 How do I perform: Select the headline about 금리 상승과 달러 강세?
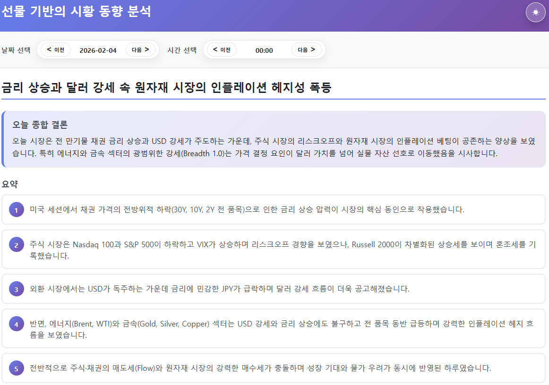click(167, 88)
